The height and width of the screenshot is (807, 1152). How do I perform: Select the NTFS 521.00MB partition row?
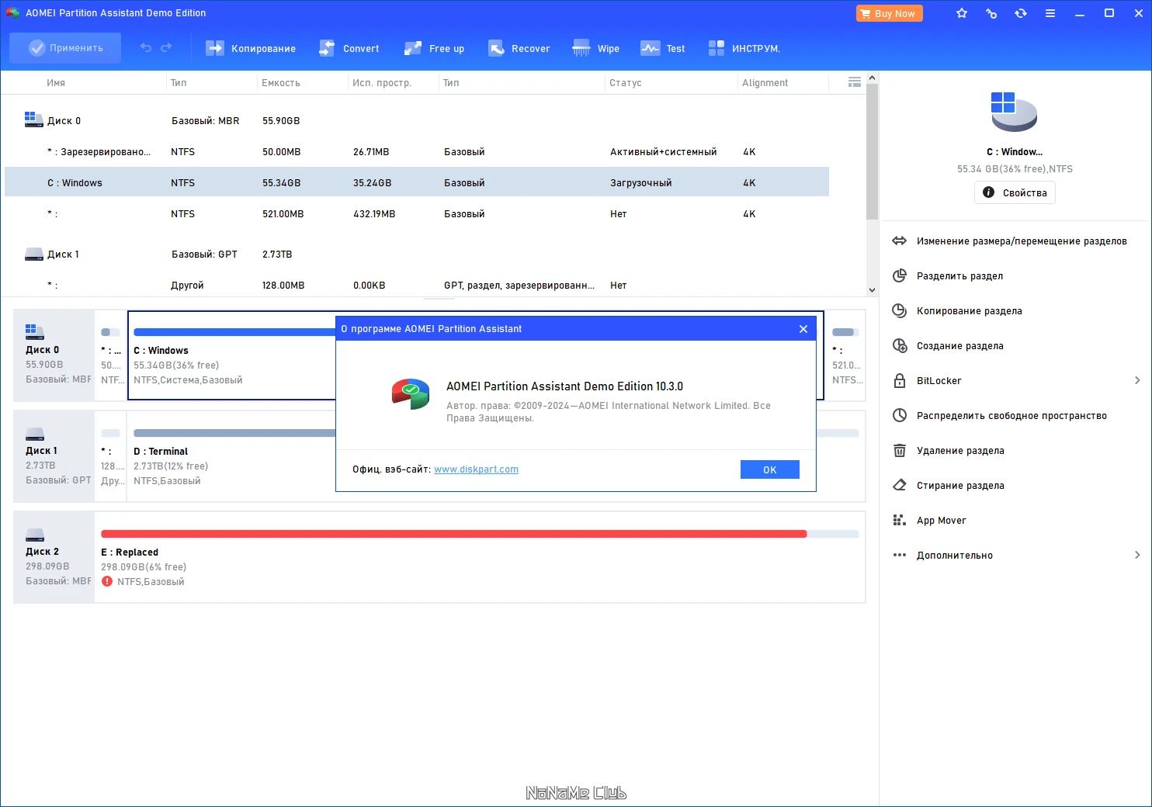click(417, 214)
